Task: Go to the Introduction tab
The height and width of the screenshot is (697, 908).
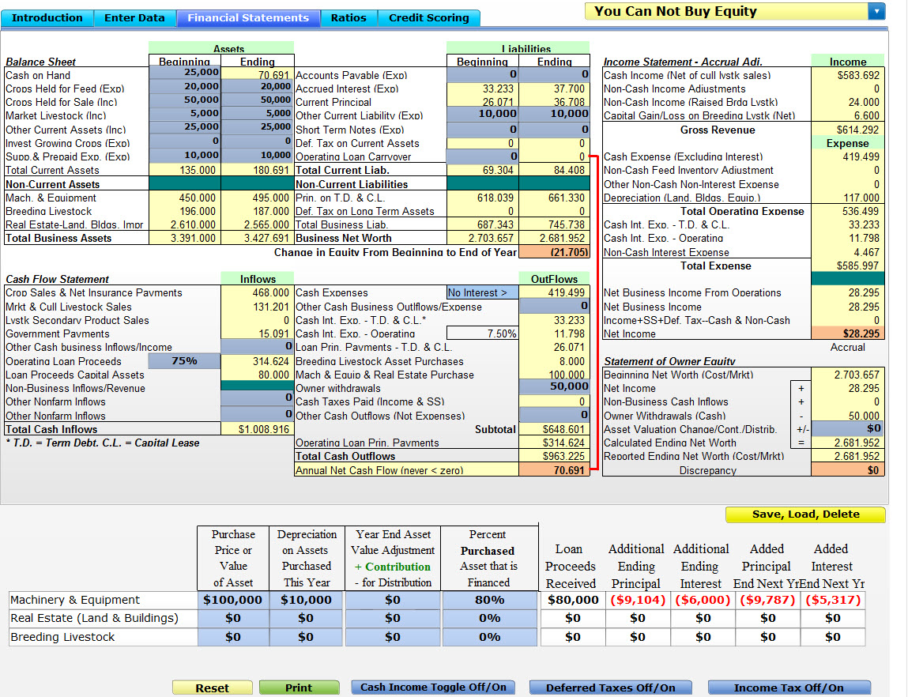Action: 47,17
